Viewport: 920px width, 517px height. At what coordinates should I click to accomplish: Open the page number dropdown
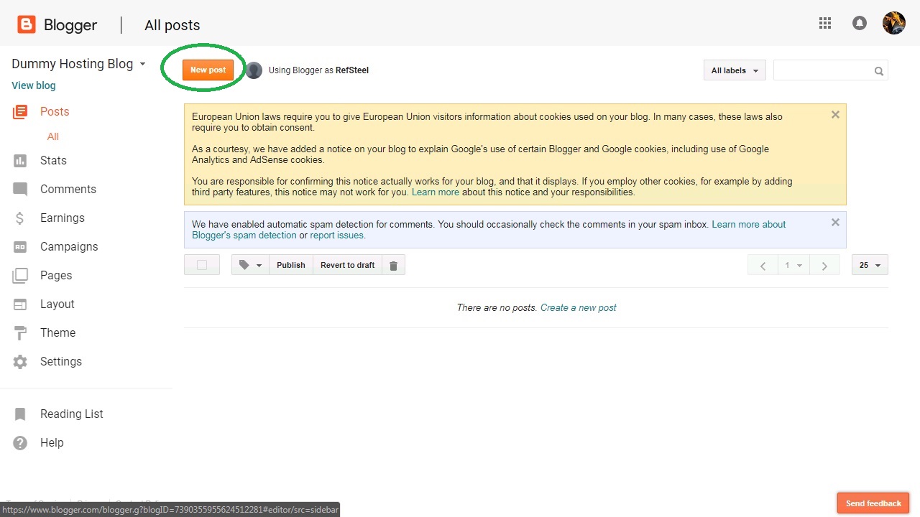pyautogui.click(x=793, y=266)
